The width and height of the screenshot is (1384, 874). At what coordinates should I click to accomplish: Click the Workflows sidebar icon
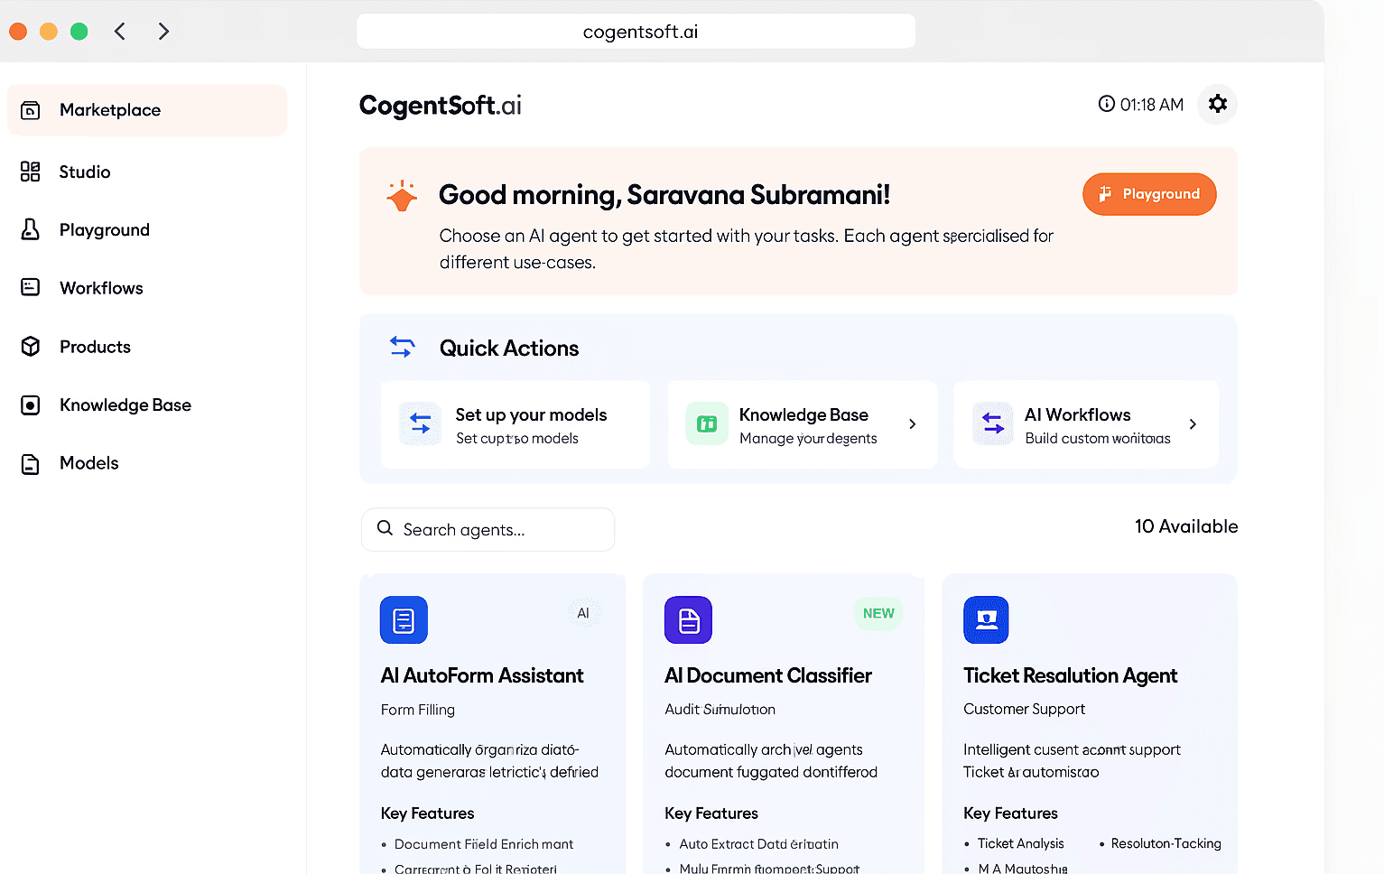[x=31, y=287]
